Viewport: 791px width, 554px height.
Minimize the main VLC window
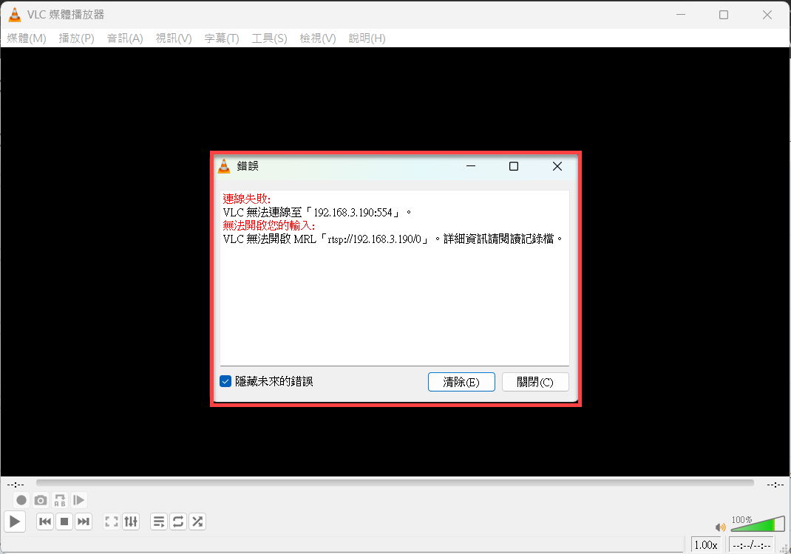pyautogui.click(x=681, y=15)
